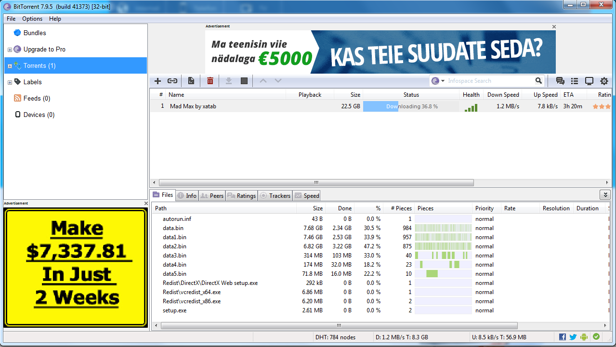
Task: Select Upgrade to Pro in sidebar
Action: [x=44, y=49]
